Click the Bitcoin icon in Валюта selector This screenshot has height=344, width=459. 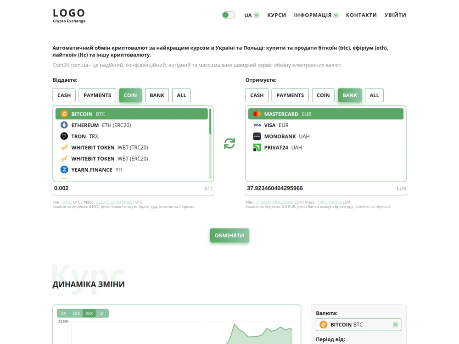[324, 325]
